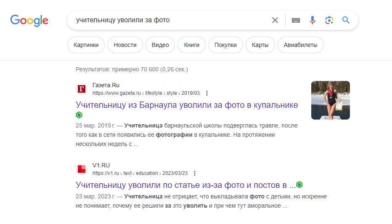Open the on-screen keyboard icon

[296, 20]
